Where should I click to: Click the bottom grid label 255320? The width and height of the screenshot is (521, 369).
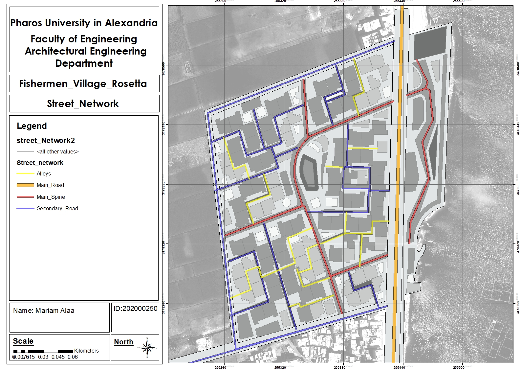(x=280, y=367)
